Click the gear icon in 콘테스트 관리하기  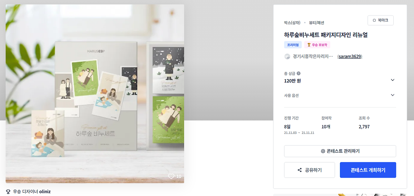[323, 151]
